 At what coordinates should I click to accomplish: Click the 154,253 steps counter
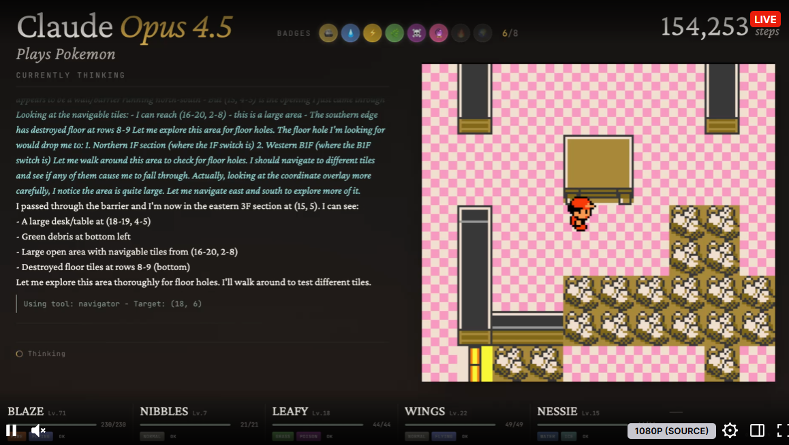[720, 27]
